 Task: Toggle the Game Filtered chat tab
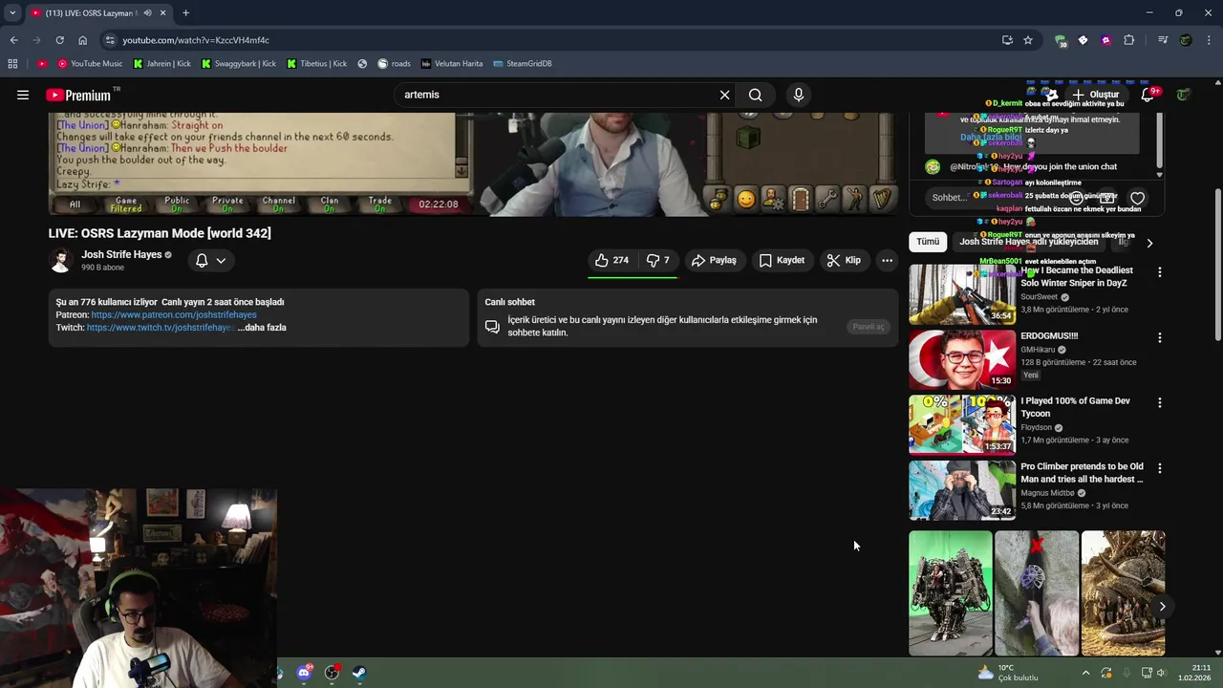click(125, 204)
